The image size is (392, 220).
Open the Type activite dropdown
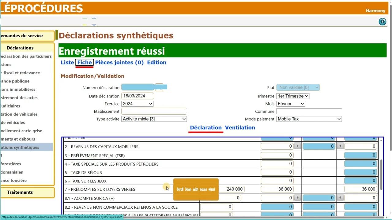[x=154, y=119]
